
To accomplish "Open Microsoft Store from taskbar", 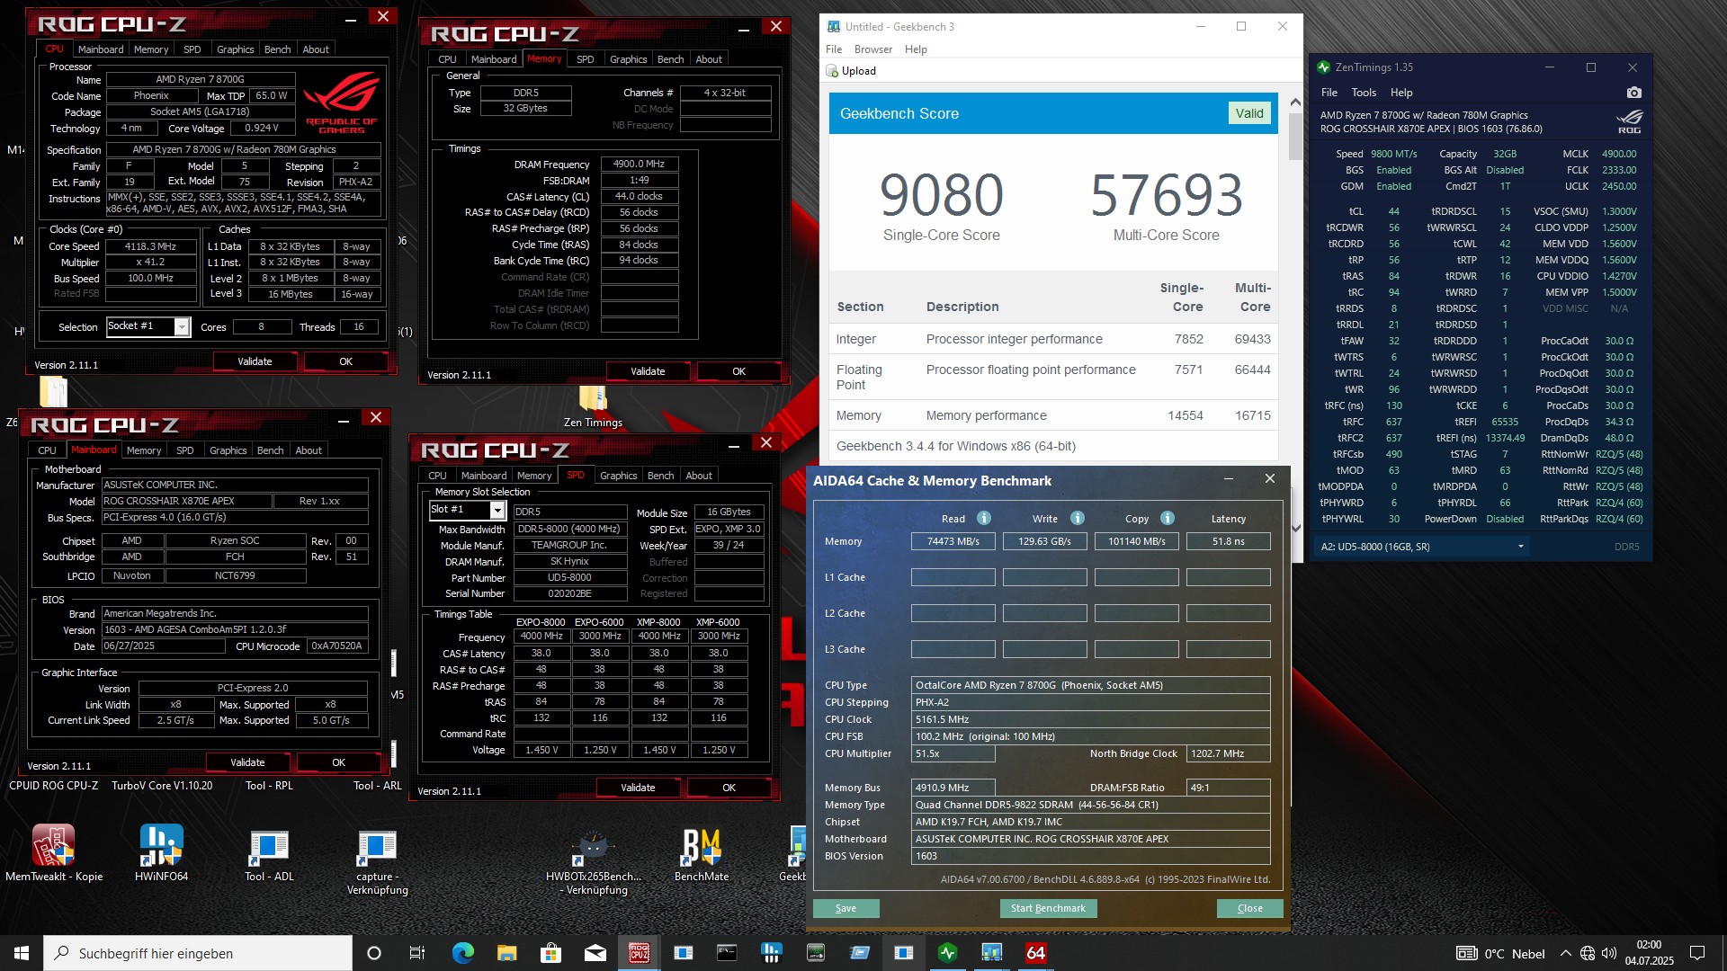I will (x=550, y=953).
